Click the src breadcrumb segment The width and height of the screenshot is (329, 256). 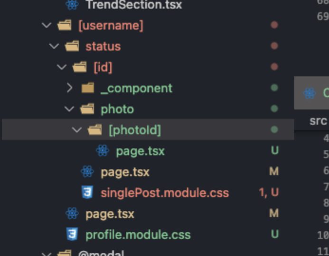click(x=318, y=121)
